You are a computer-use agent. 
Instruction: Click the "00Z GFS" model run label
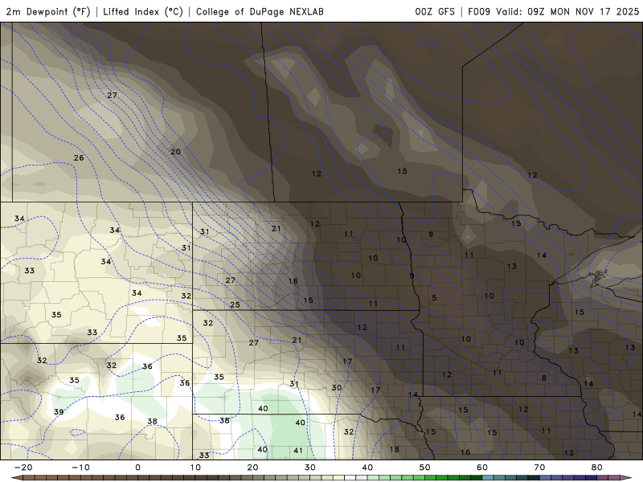tap(435, 11)
